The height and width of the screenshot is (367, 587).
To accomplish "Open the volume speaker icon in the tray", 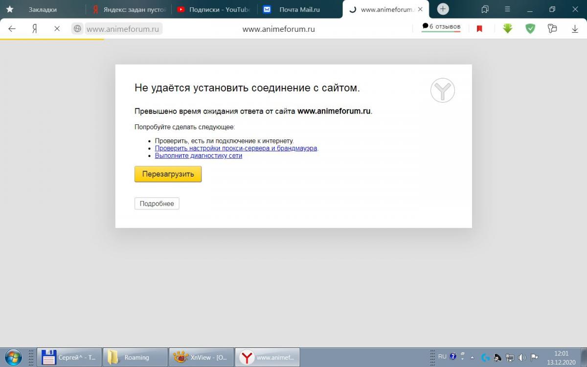I will [x=522, y=357].
